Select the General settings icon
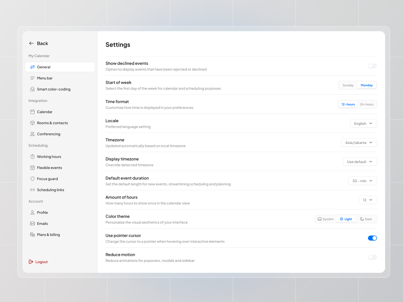The height and width of the screenshot is (302, 403). click(x=32, y=67)
